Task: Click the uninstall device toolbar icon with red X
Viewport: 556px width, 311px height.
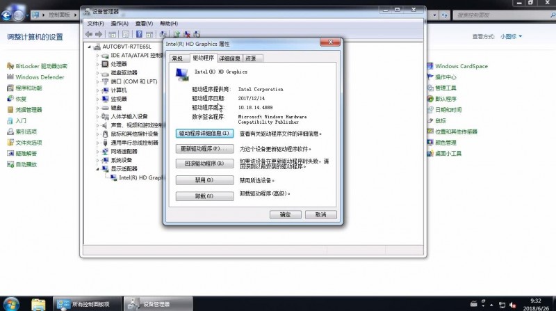Action: 186,34
